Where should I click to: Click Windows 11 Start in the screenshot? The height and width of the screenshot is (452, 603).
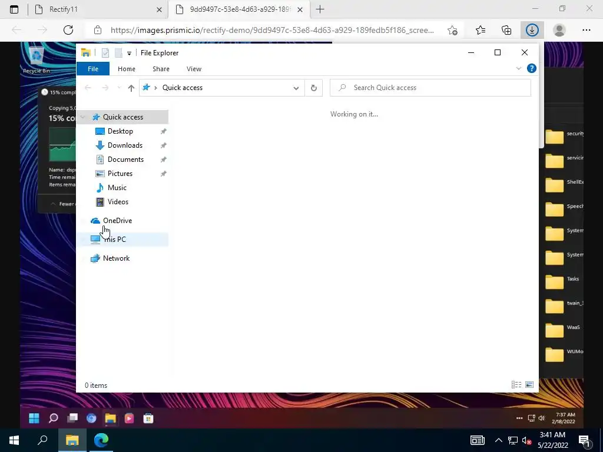(x=34, y=418)
